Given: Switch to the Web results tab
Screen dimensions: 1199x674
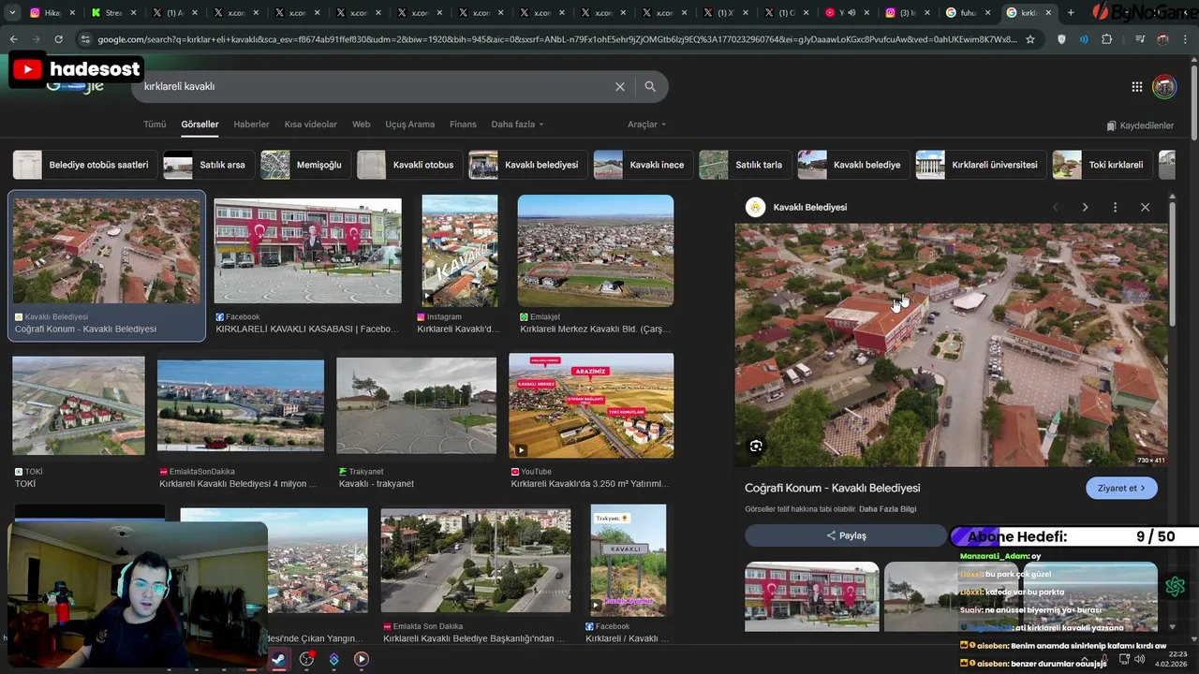Looking at the screenshot, I should pos(361,125).
